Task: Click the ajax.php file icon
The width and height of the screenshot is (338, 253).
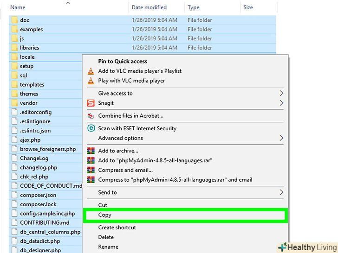Action: coord(14,140)
